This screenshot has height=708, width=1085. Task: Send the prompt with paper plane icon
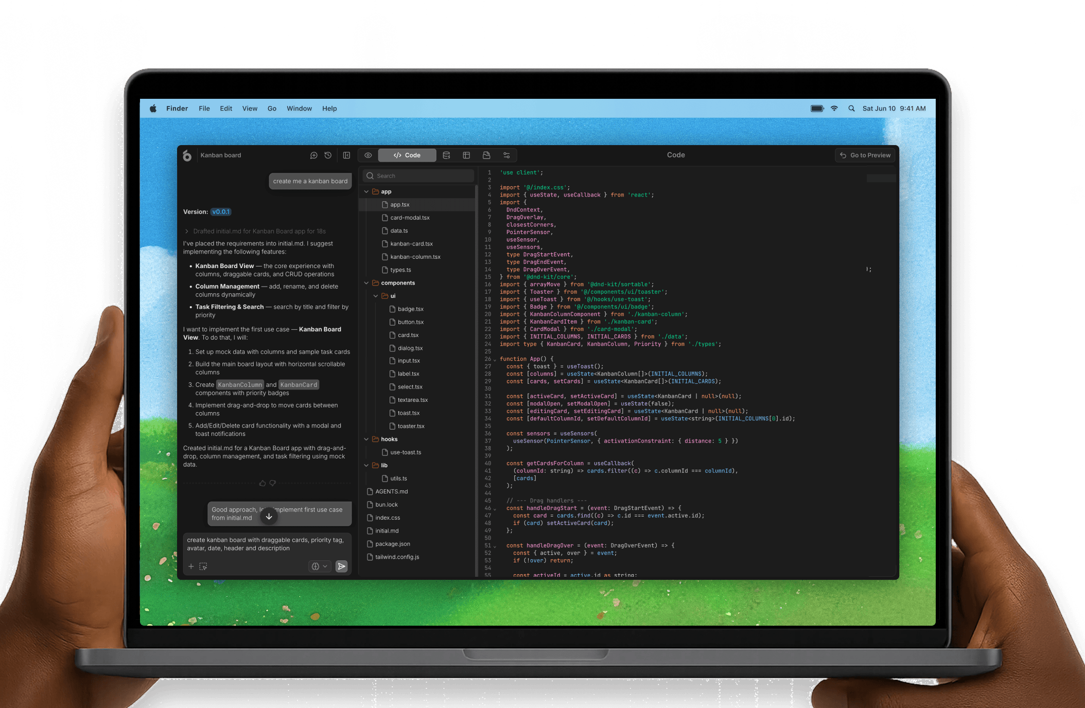tap(341, 567)
